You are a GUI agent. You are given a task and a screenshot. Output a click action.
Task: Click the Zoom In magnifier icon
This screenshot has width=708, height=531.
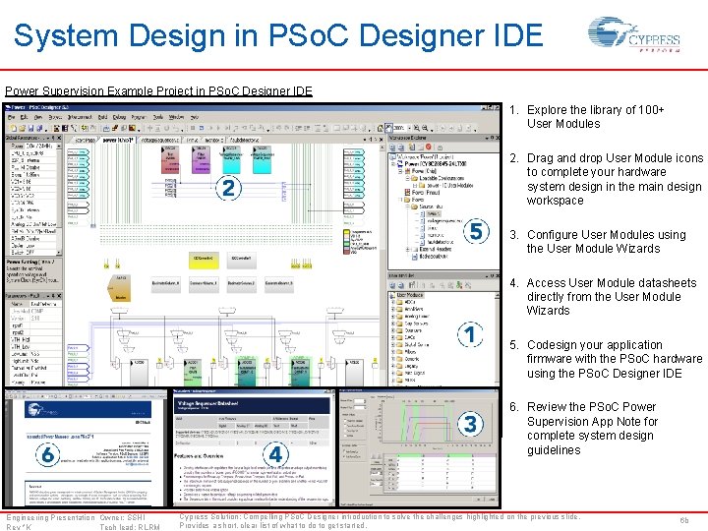pyautogui.click(x=416, y=128)
